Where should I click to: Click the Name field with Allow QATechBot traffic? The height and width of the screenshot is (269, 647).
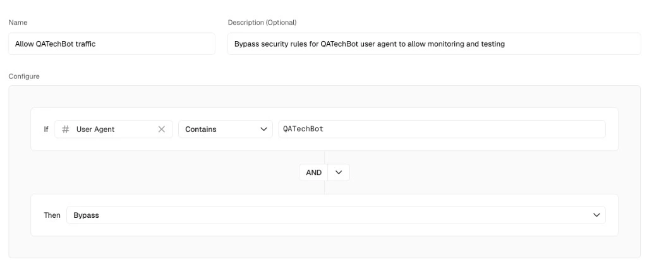click(x=111, y=44)
